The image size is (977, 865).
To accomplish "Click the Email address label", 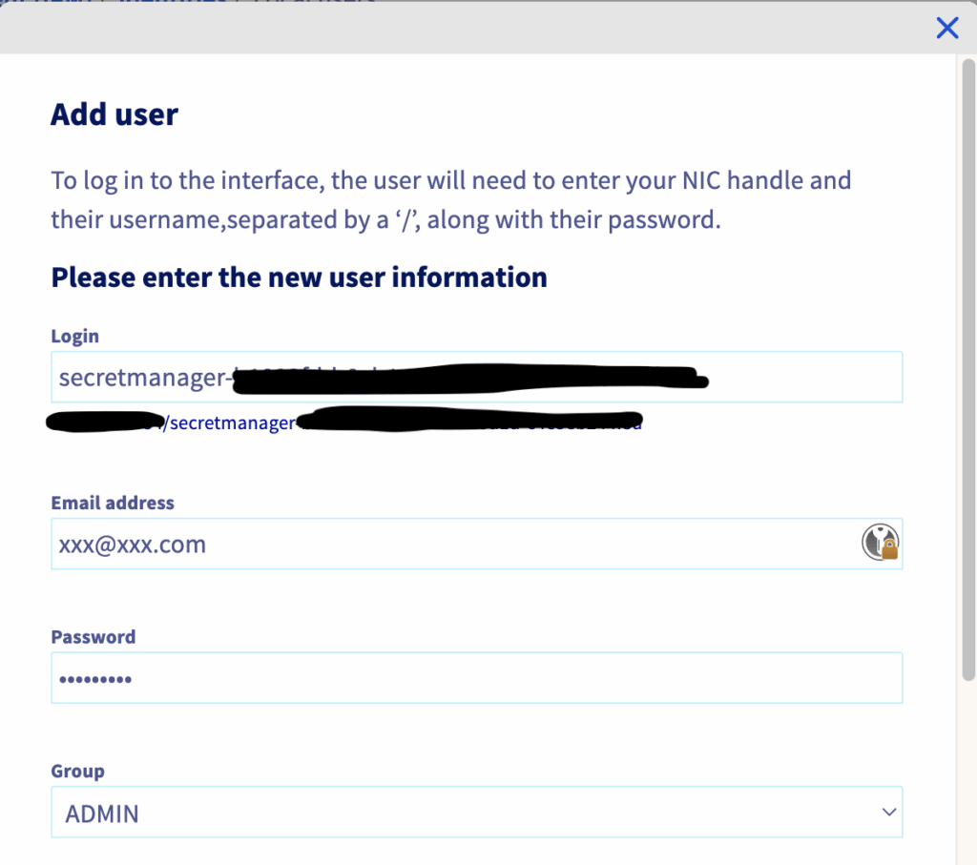I will (113, 503).
